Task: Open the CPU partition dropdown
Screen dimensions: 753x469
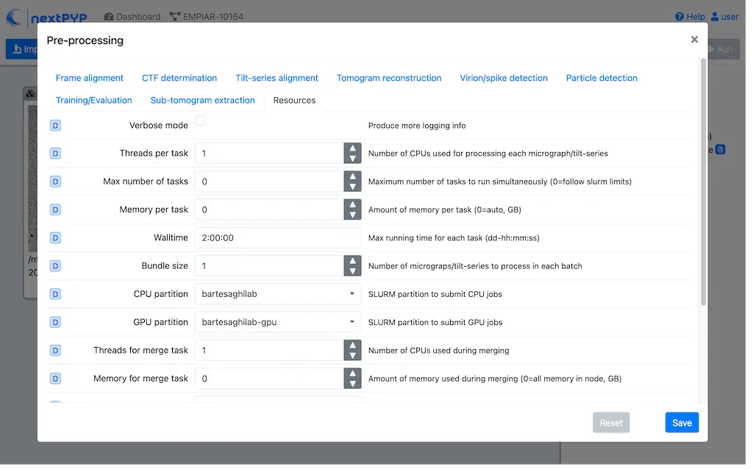Action: (277, 293)
